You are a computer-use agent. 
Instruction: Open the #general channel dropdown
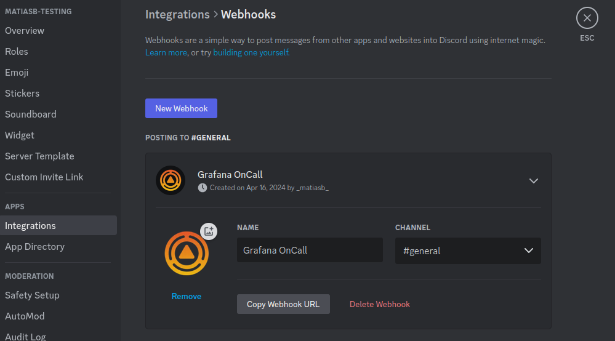pyautogui.click(x=468, y=251)
